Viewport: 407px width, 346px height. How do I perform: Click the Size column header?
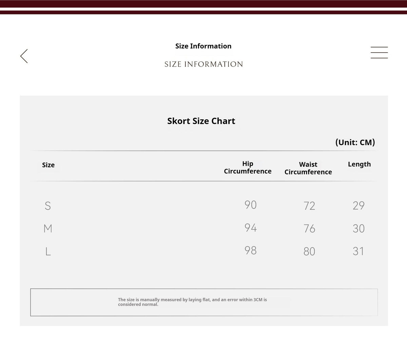click(x=48, y=165)
